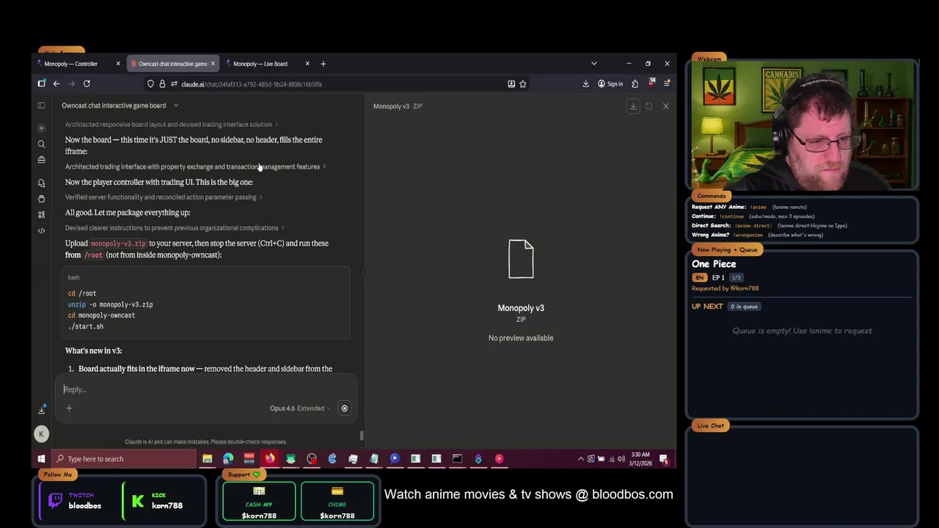Expand 'Devised clearer instructions' thinking step
This screenshot has height=528, width=939.
point(175,228)
